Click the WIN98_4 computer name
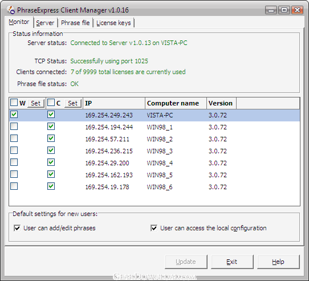Image resolution: width=309 pixels, height=281 pixels. coord(160,163)
